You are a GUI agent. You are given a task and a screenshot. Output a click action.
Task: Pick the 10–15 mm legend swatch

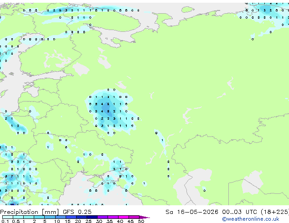point(61,217)
